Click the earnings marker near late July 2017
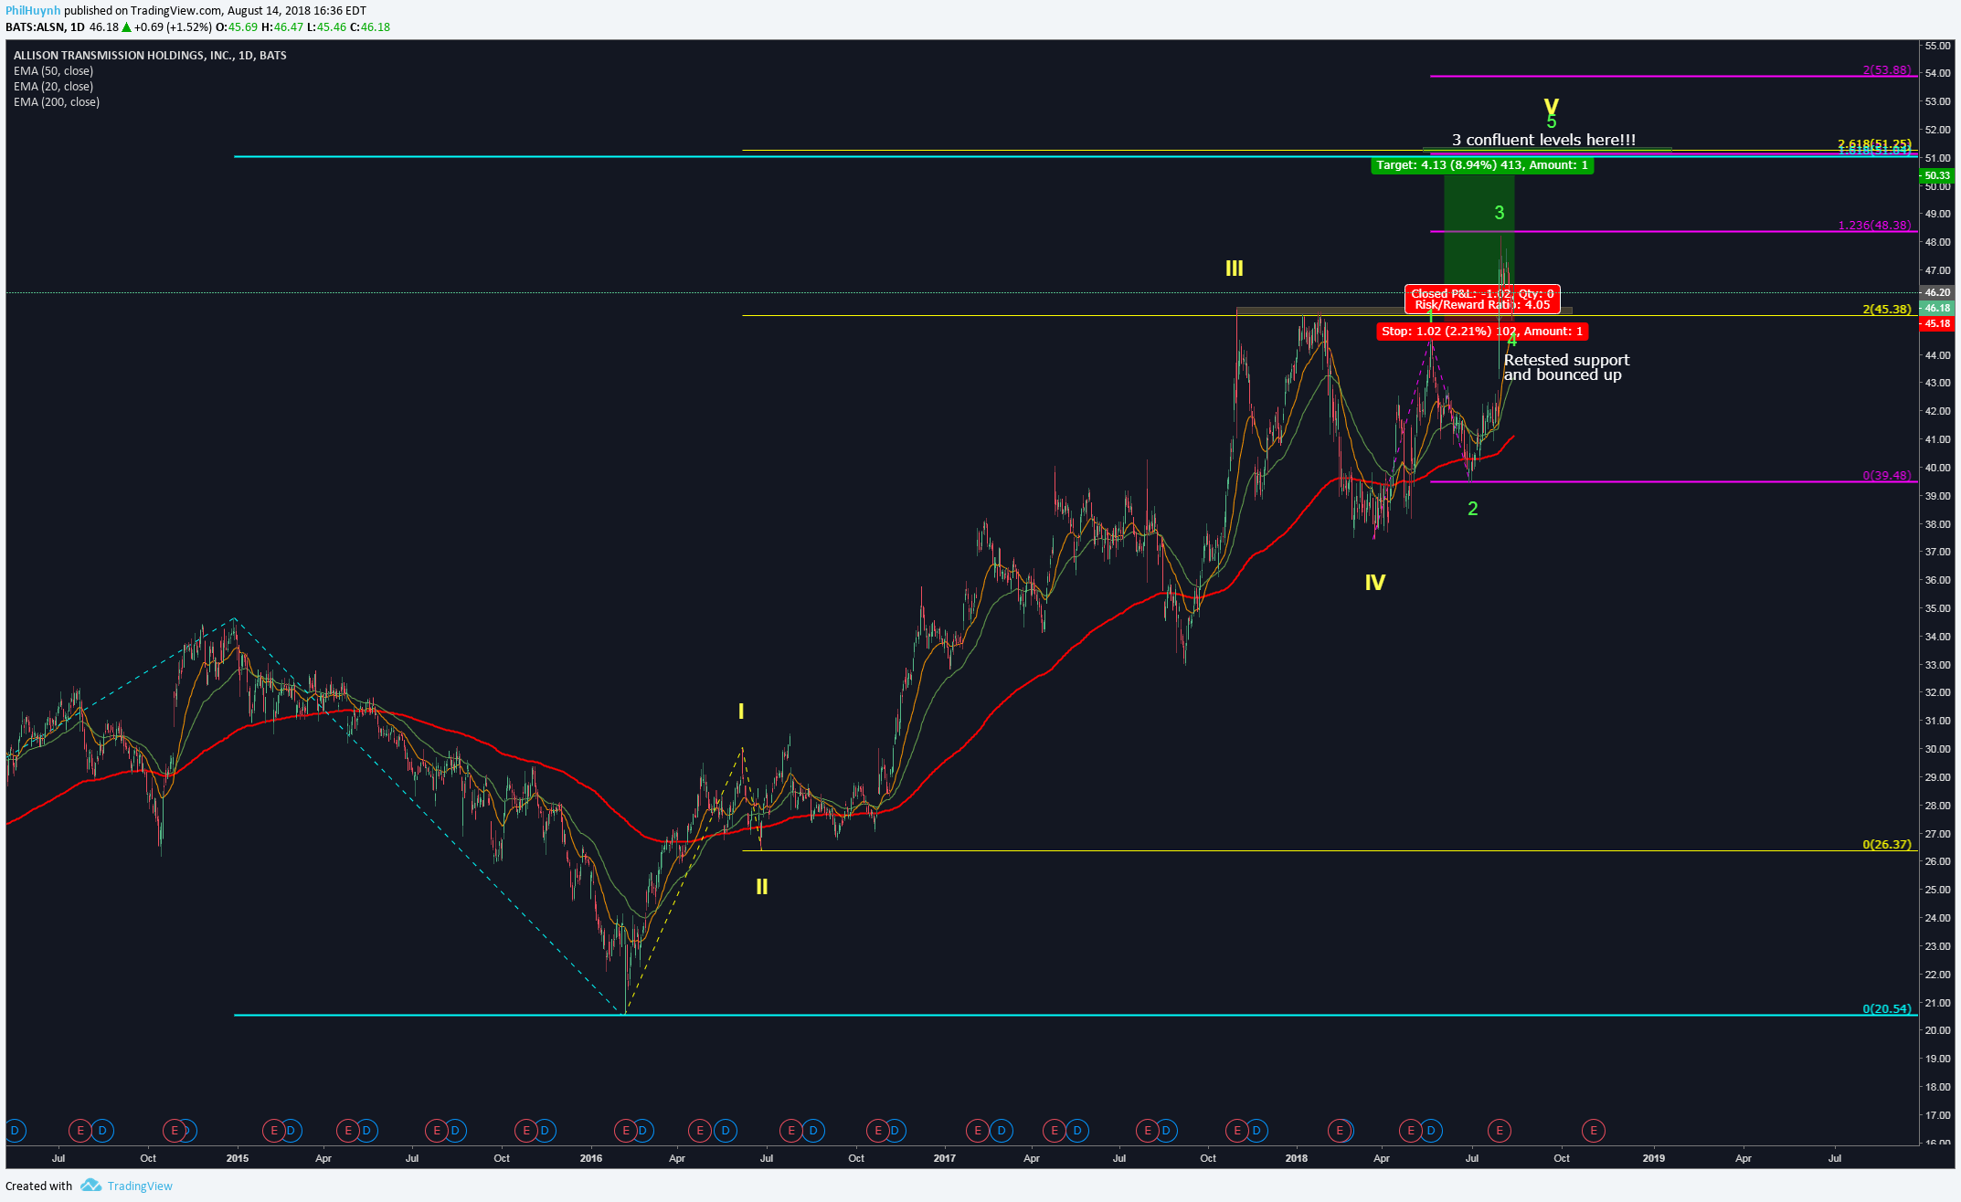1961x1202 pixels. (x=1148, y=1131)
